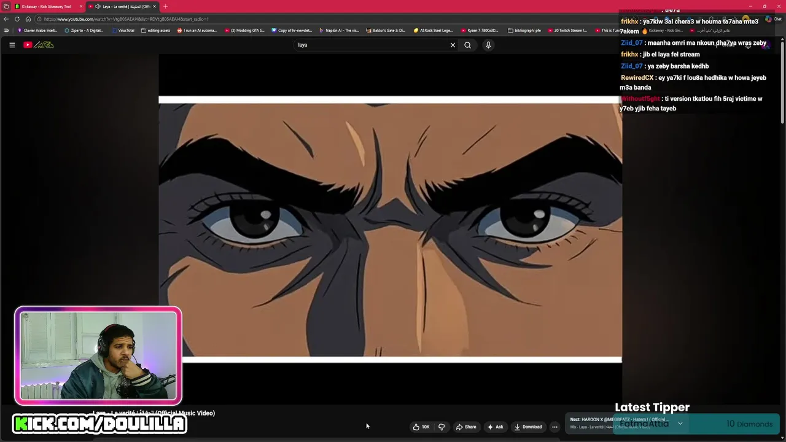Open the 20 Twitch Stream I... bookmark
The width and height of the screenshot is (786, 442).
coord(567,30)
